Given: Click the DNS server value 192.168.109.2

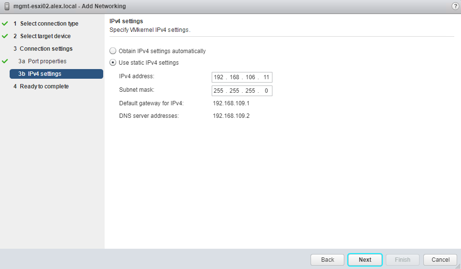Looking at the screenshot, I should 231,116.
